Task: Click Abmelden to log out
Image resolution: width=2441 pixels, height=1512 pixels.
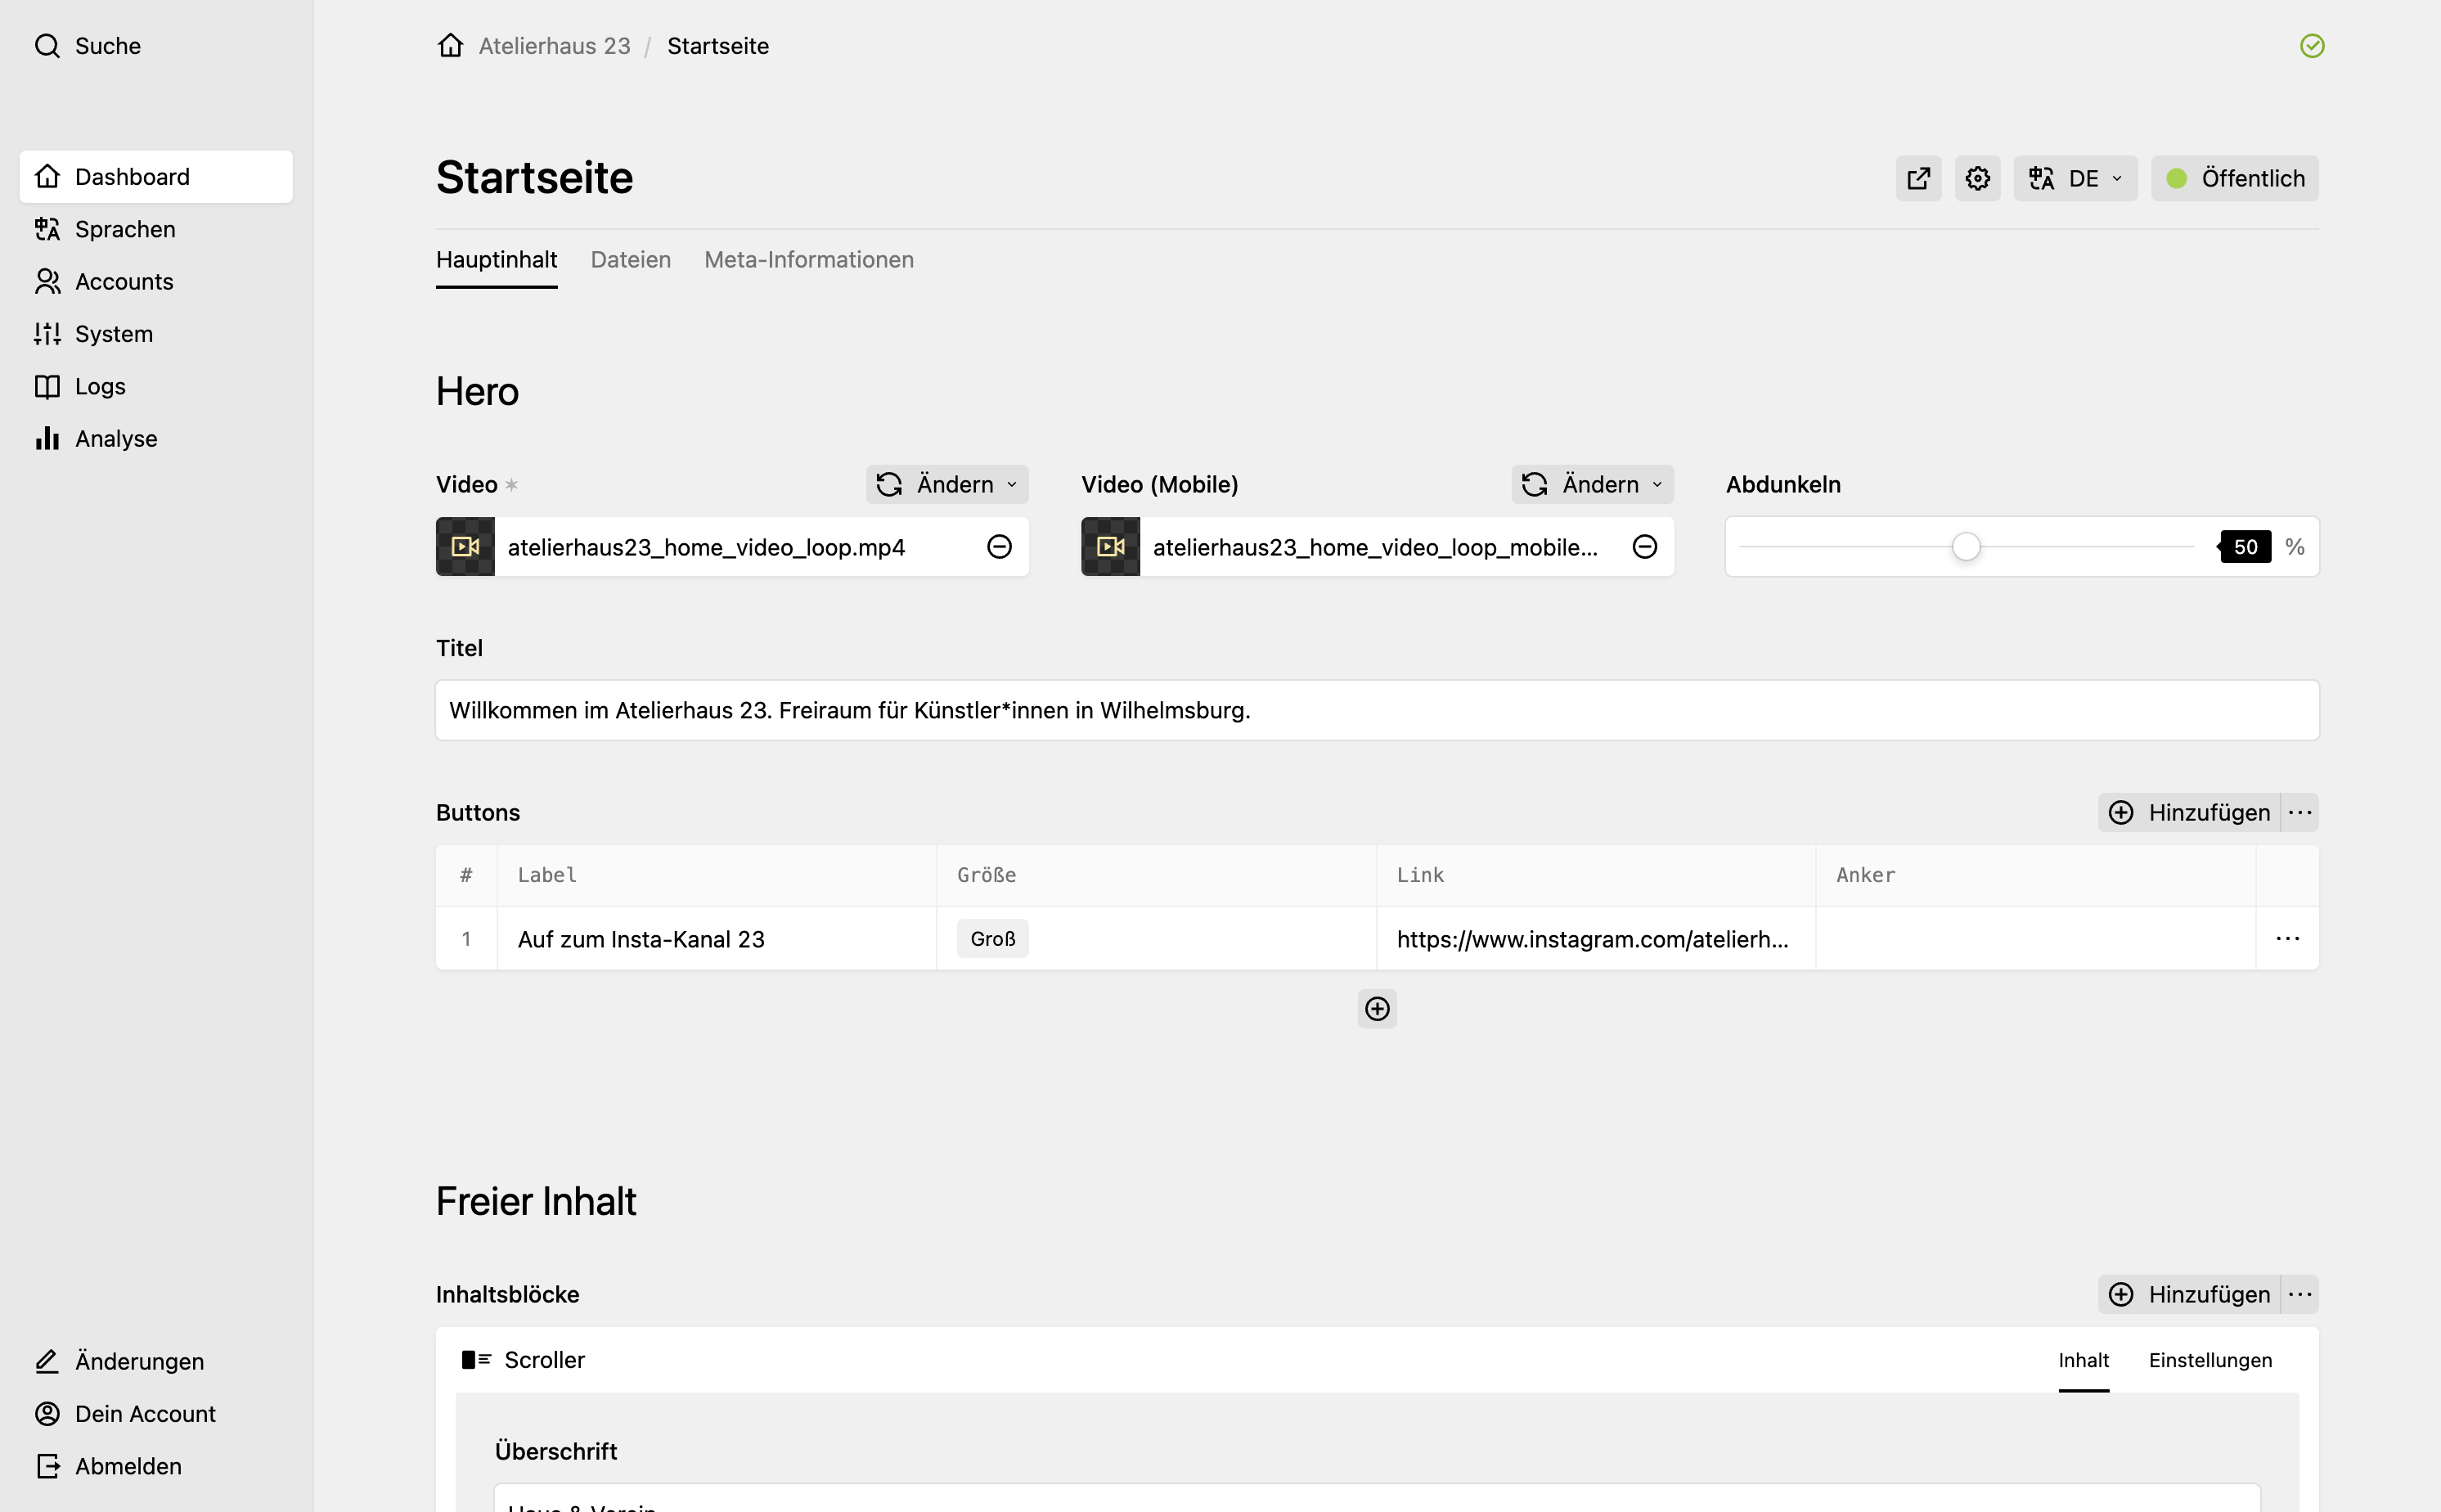Action: pyautogui.click(x=156, y=1466)
